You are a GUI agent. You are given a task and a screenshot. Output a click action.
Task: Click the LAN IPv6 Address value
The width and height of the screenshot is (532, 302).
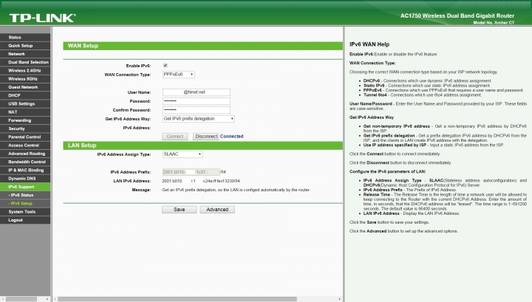click(x=201, y=181)
